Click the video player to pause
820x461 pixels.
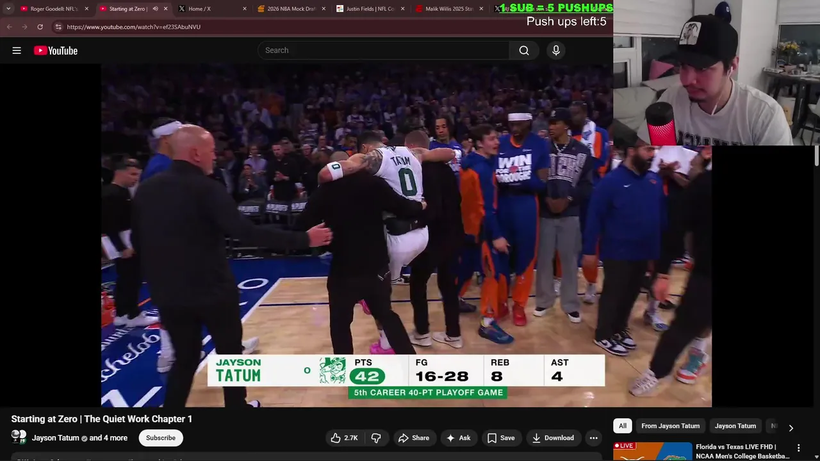[x=406, y=235]
